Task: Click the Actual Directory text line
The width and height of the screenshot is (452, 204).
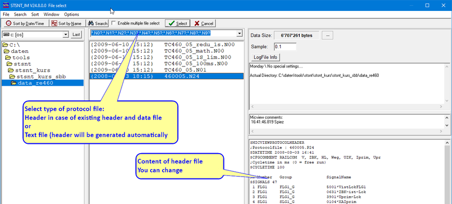Action: point(314,75)
